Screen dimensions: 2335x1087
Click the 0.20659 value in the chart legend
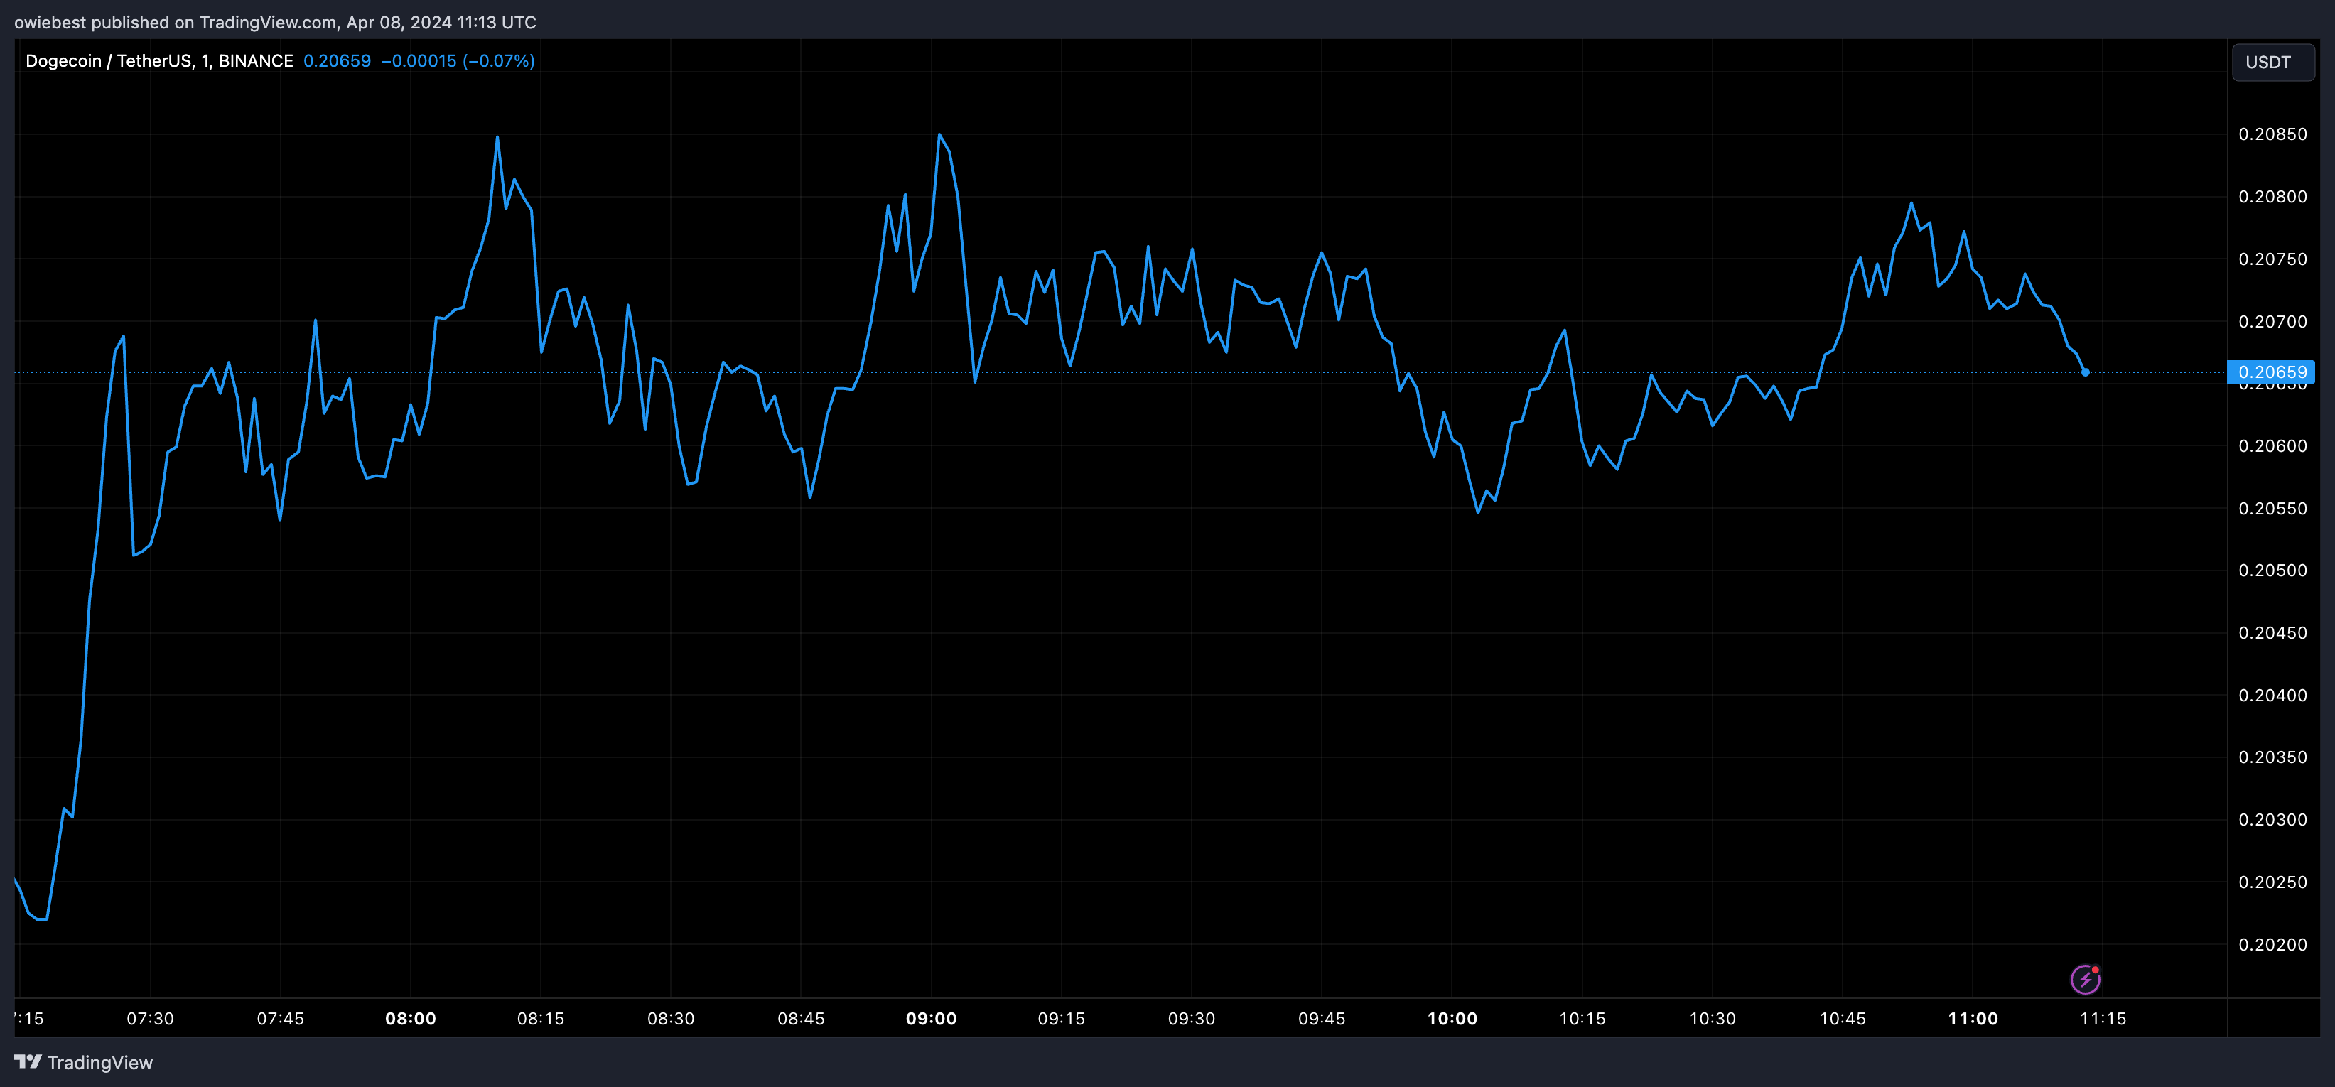click(x=336, y=60)
